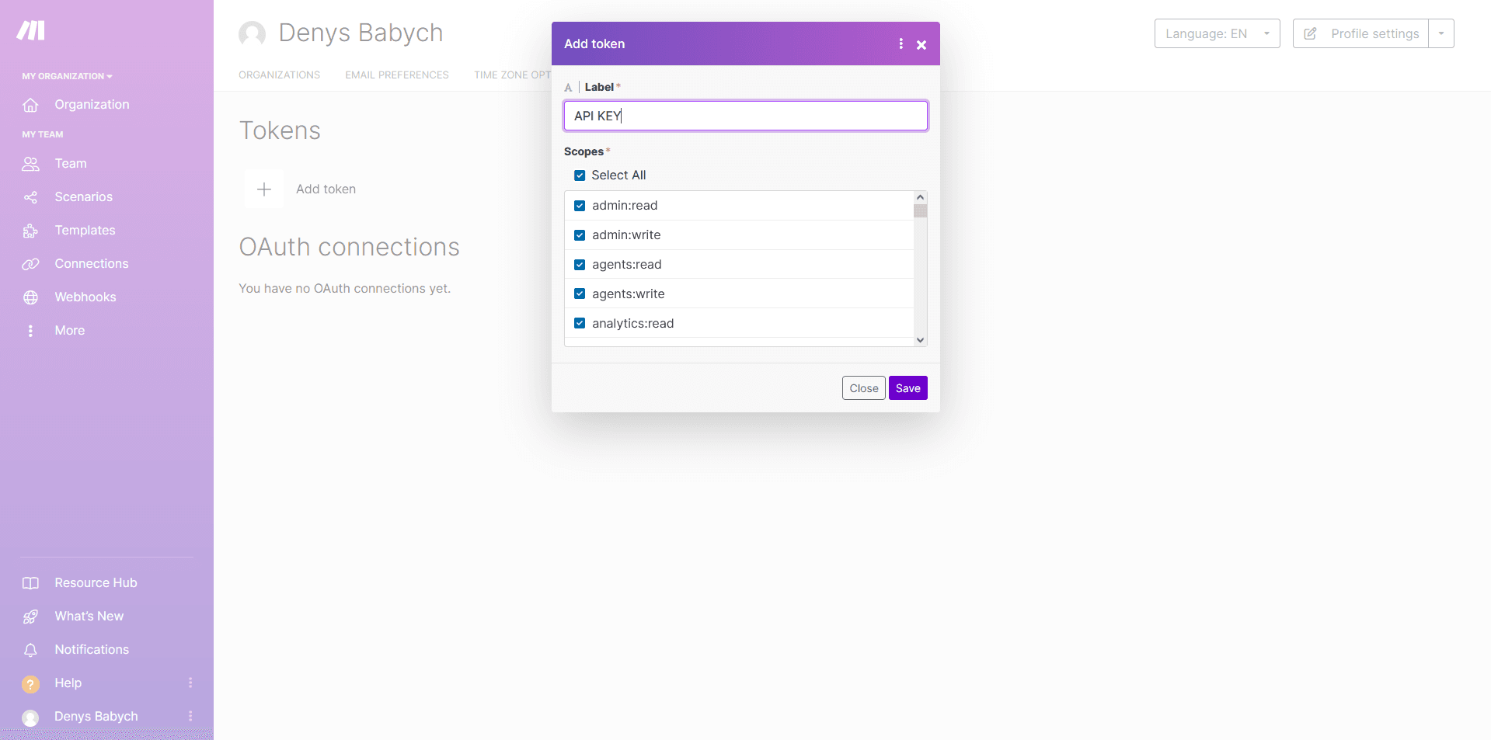Disable the analytics:read scope checkbox
Image resolution: width=1491 pixels, height=740 pixels.
coord(580,324)
